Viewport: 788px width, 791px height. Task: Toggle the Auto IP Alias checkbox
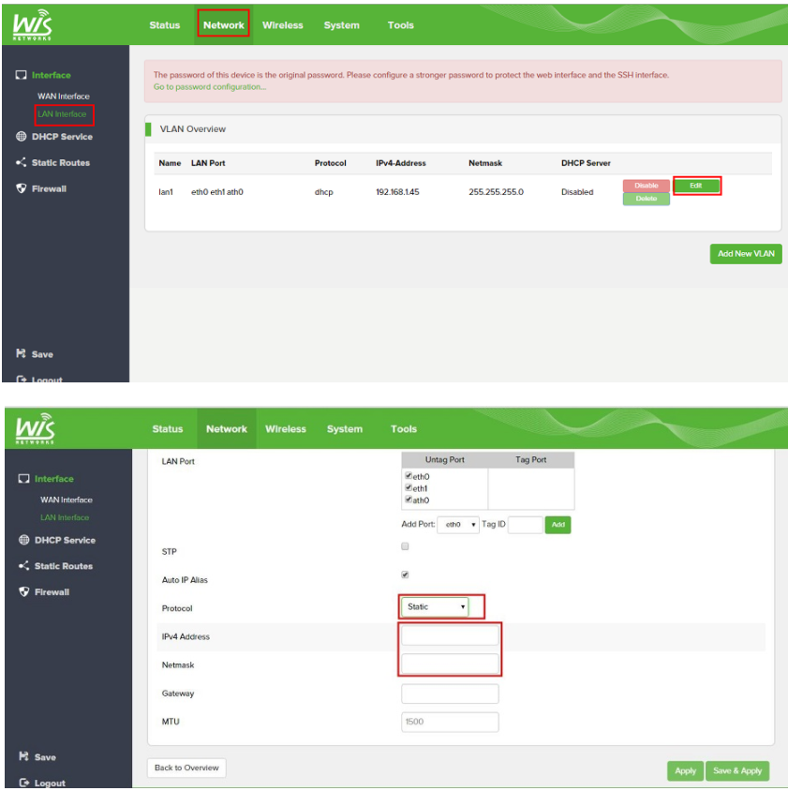[x=405, y=575]
